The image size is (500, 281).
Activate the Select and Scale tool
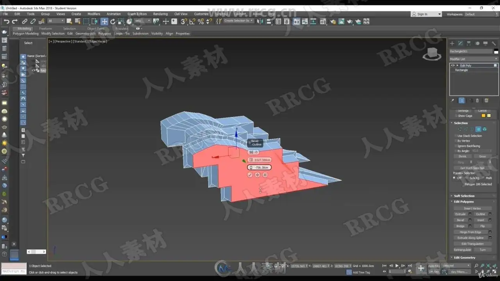121,21
